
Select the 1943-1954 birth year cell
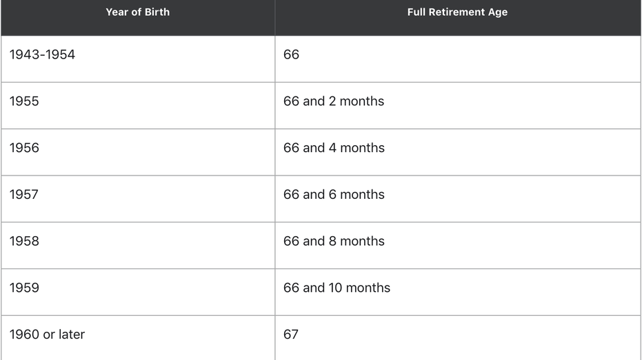[x=138, y=59]
